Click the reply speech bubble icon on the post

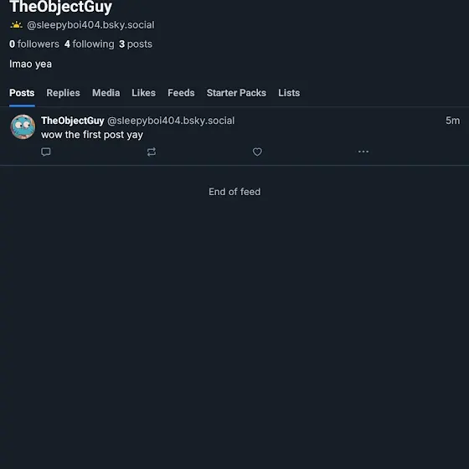point(46,152)
